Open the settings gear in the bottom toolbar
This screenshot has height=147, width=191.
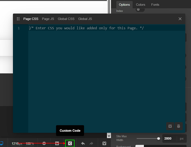point(44,143)
